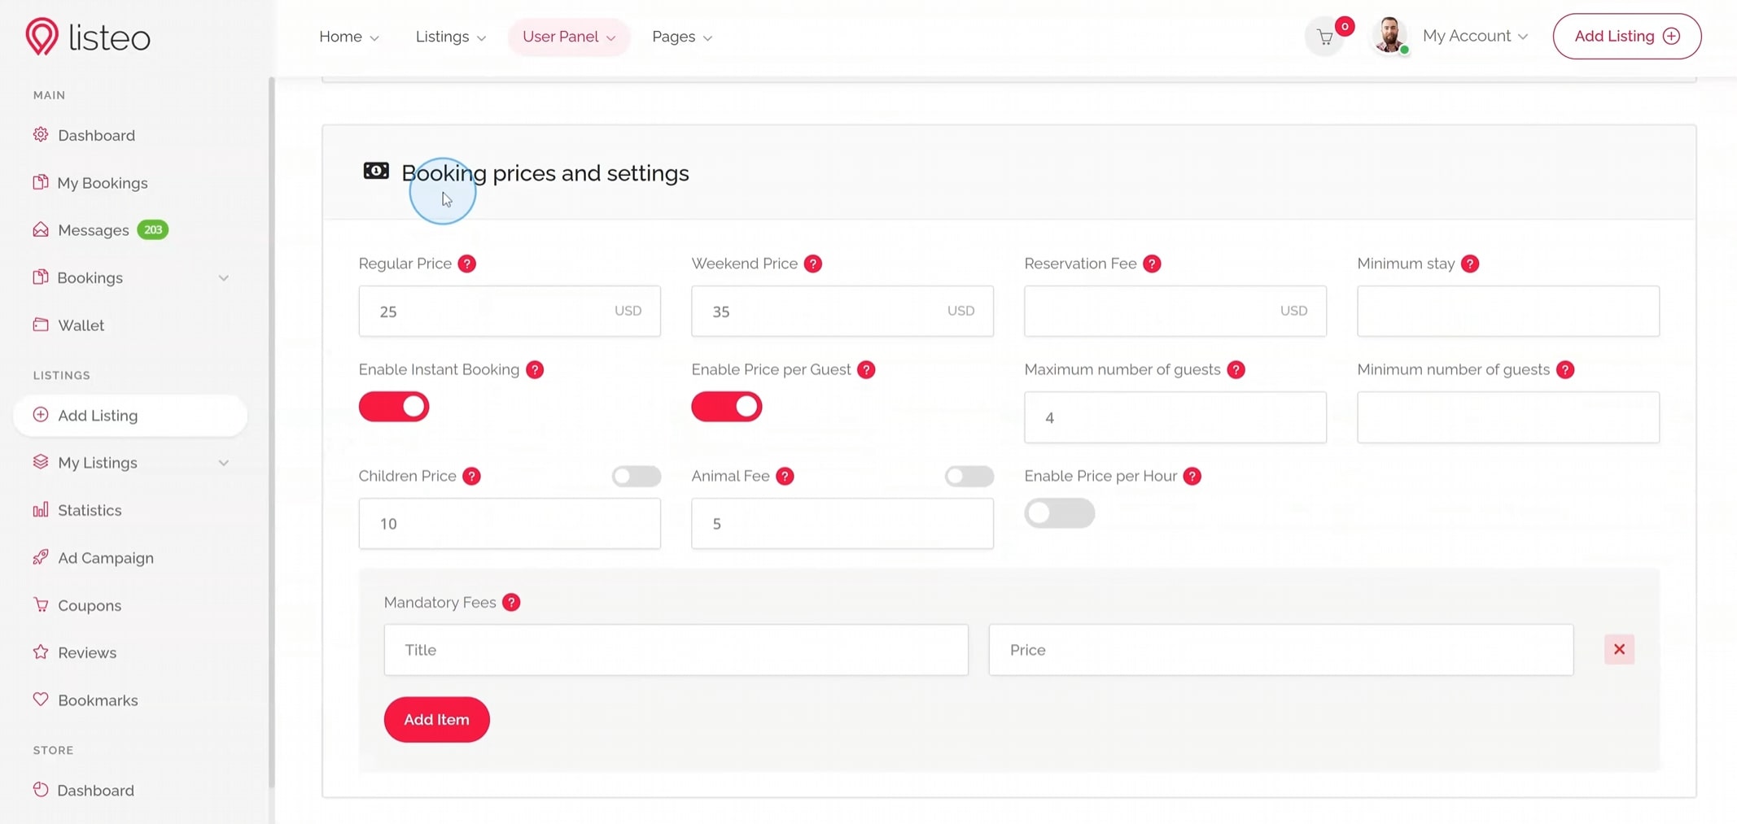1737x824 pixels.
Task: Turn off Enable Price per Guest
Action: [x=726, y=407]
